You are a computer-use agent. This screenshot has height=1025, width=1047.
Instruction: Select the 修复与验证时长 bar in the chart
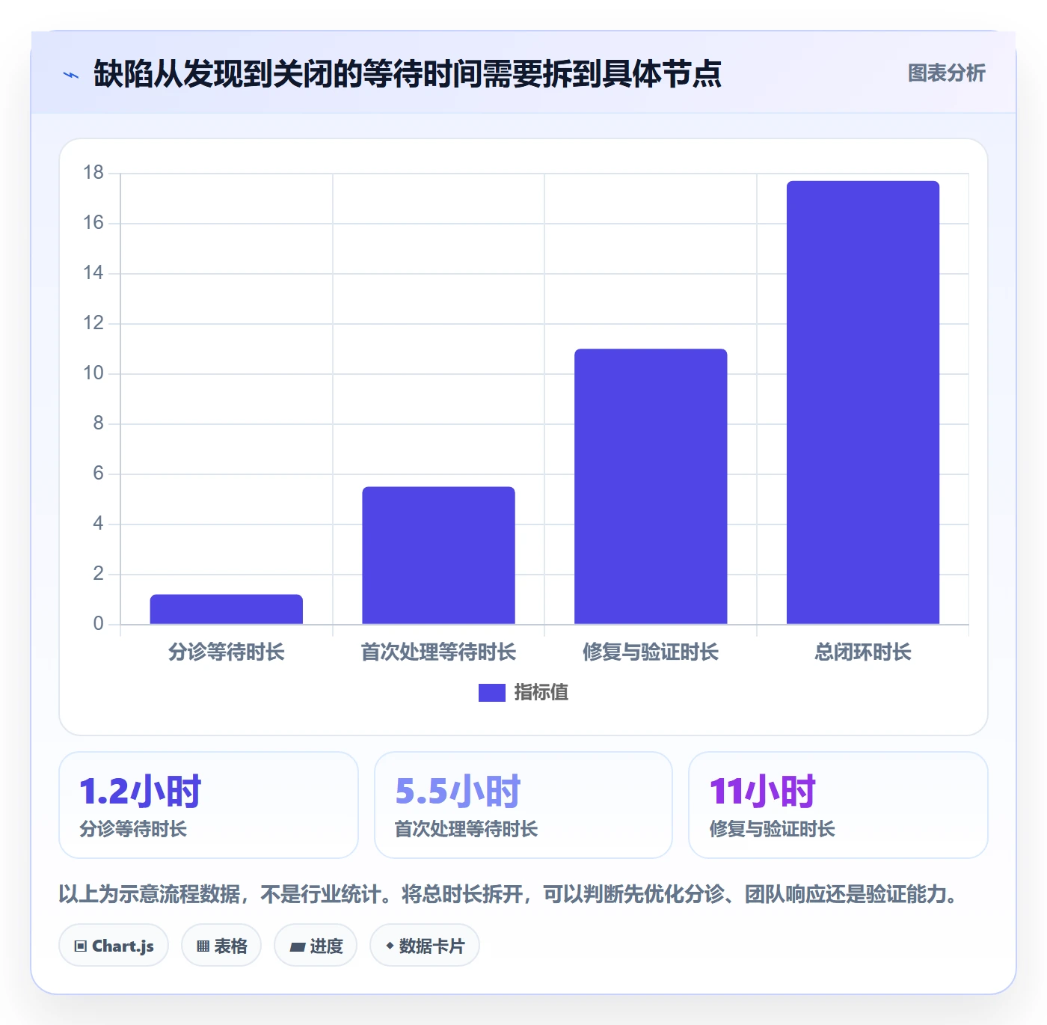pyautogui.click(x=651, y=486)
